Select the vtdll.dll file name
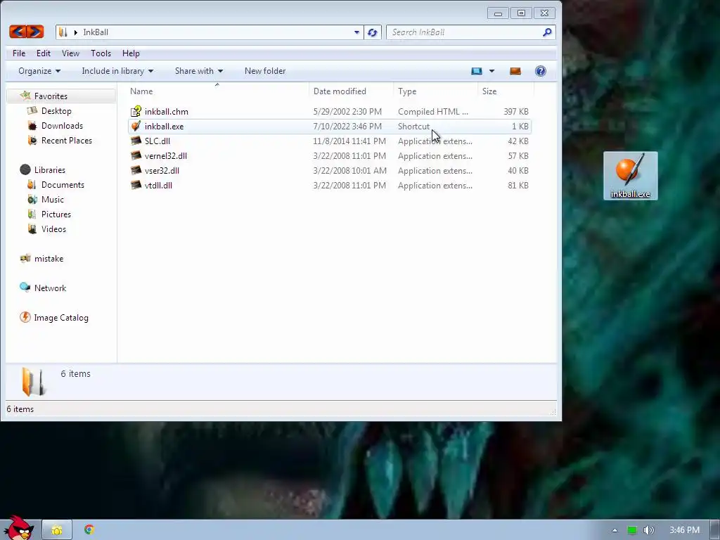The height and width of the screenshot is (540, 720). pos(158,185)
